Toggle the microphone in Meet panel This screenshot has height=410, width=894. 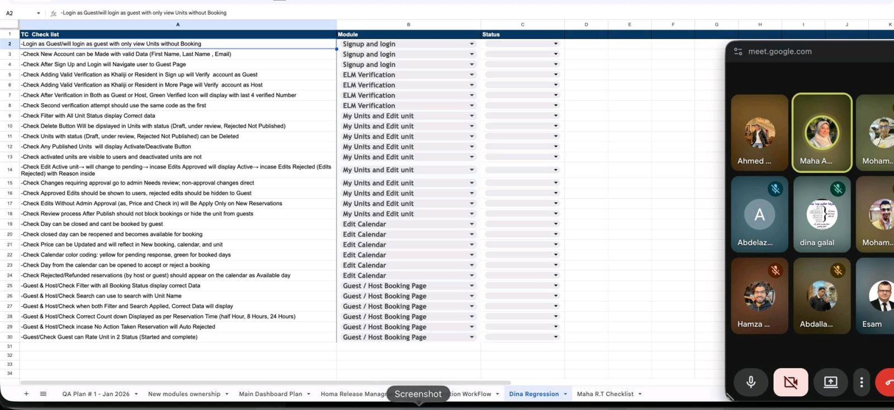pyautogui.click(x=751, y=382)
